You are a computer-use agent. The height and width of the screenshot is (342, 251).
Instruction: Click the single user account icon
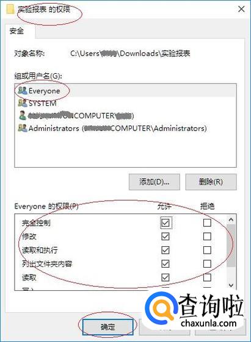[22, 115]
